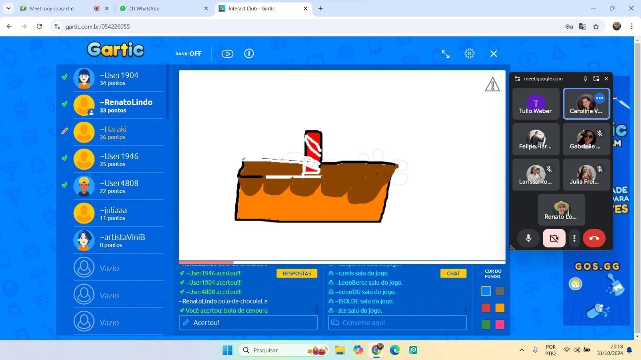
Task: Open Meet more options three-dot menu
Action: pos(574,238)
